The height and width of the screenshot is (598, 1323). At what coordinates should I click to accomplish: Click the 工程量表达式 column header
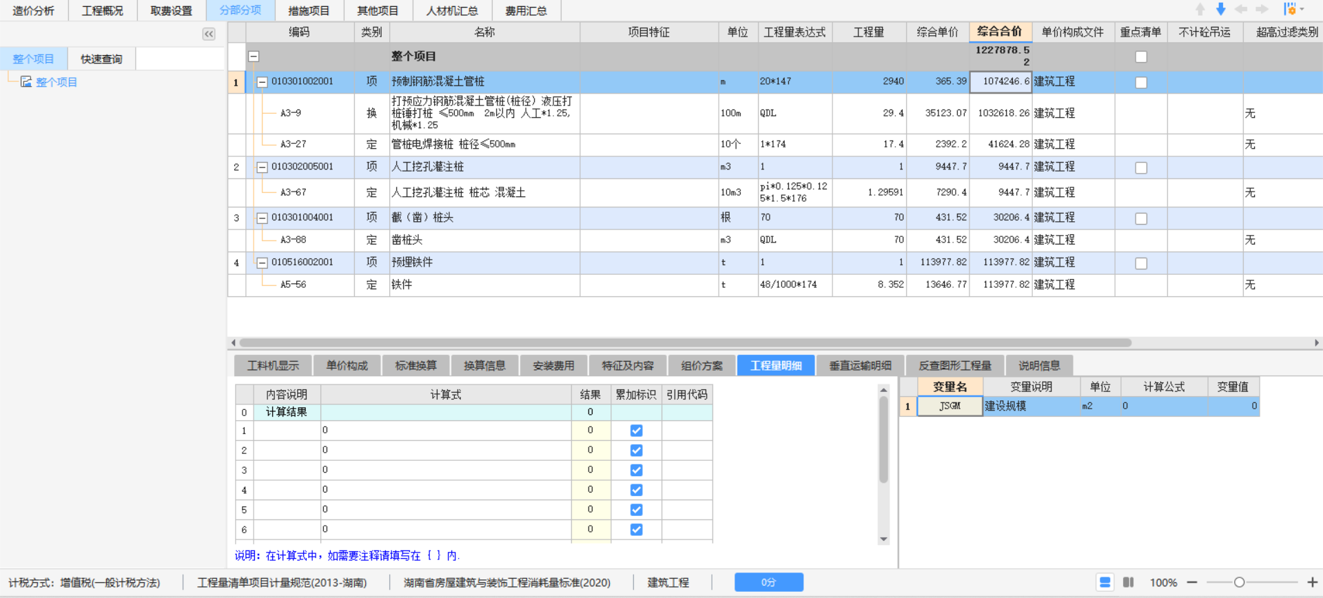click(794, 32)
